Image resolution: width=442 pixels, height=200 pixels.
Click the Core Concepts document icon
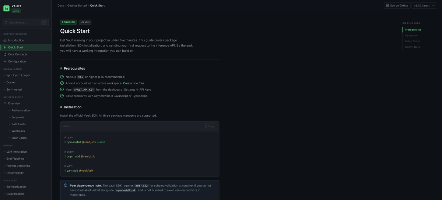(5, 54)
